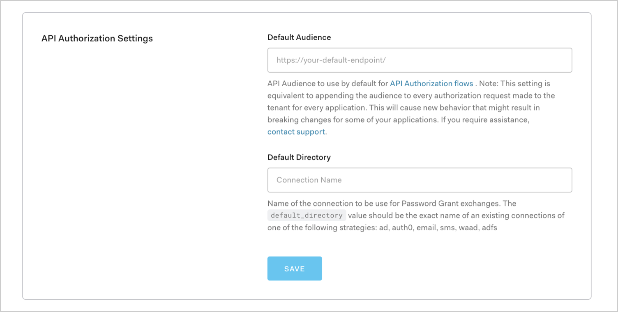Click the "breaking changes" description line
The width and height of the screenshot is (618, 312).
tap(304, 120)
